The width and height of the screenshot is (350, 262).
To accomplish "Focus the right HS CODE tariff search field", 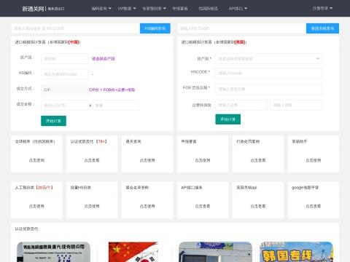I will coord(242,28).
